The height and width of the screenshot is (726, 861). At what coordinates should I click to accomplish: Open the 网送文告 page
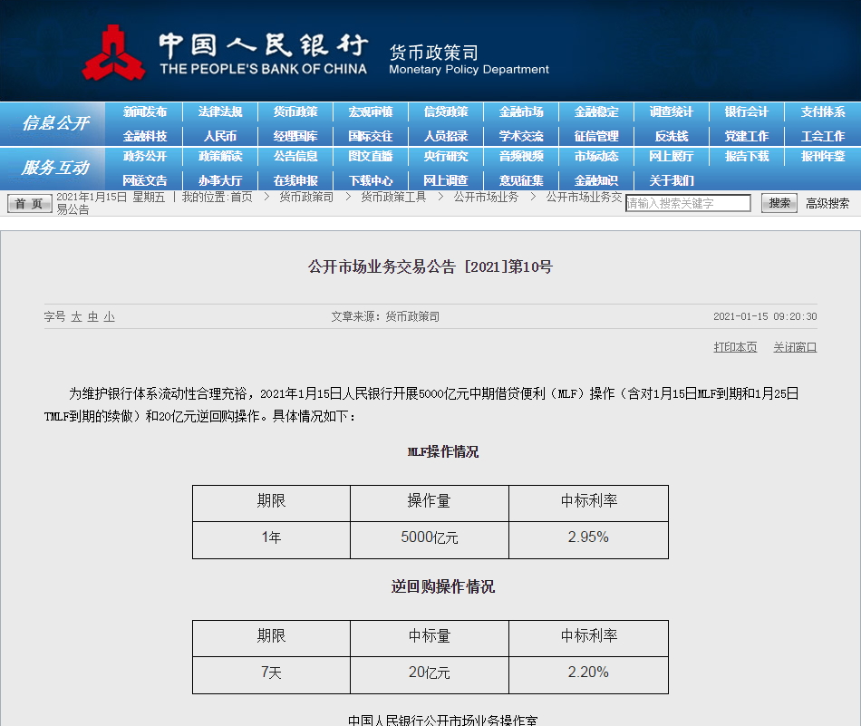(x=144, y=180)
